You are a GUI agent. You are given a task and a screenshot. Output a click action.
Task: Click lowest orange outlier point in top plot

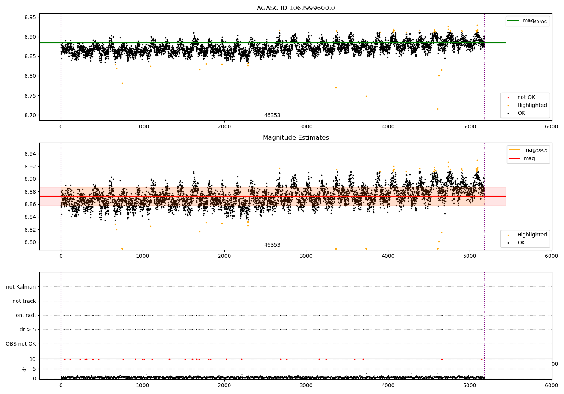click(x=438, y=109)
